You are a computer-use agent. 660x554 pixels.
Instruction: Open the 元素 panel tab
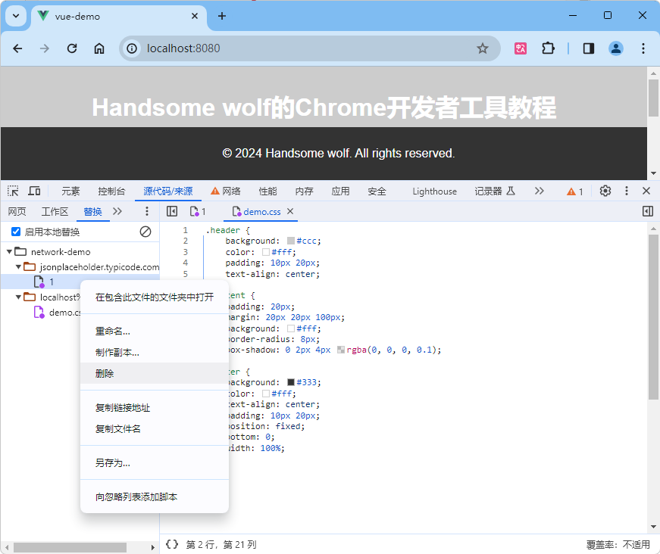point(70,191)
